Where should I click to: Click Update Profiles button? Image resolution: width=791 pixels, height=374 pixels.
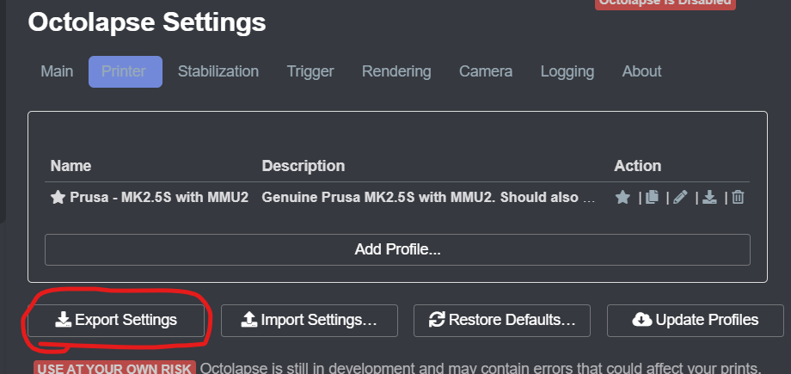(696, 320)
